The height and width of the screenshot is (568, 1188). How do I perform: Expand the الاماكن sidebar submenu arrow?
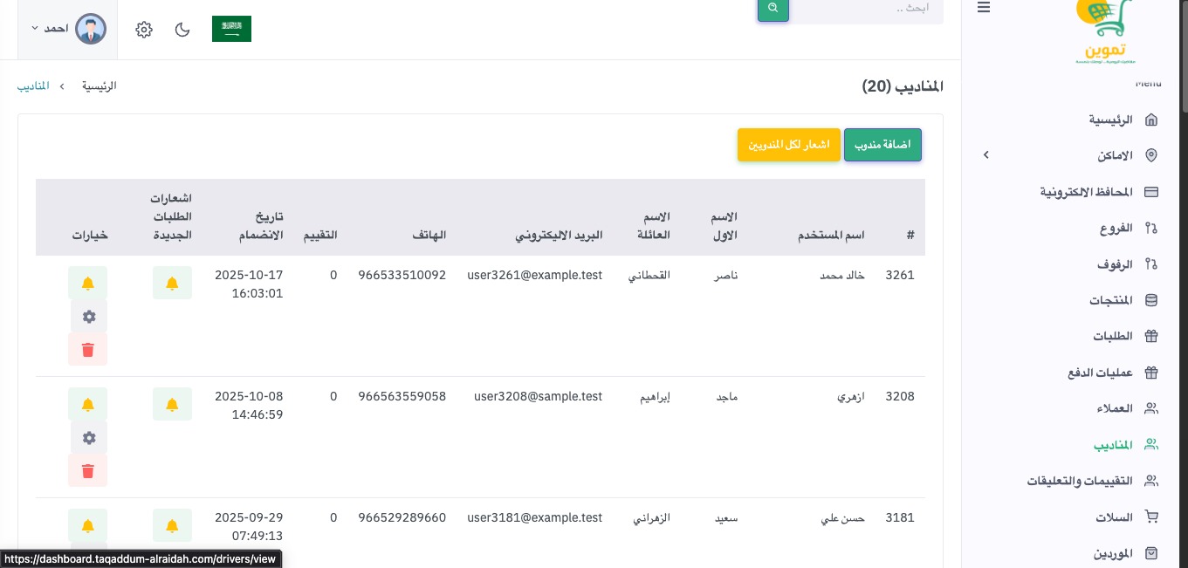point(985,155)
